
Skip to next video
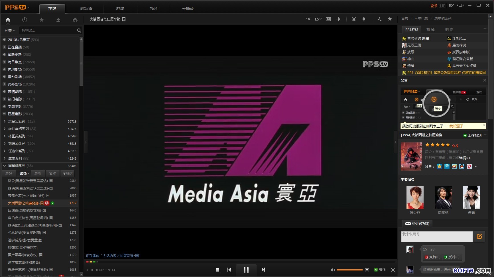click(263, 270)
